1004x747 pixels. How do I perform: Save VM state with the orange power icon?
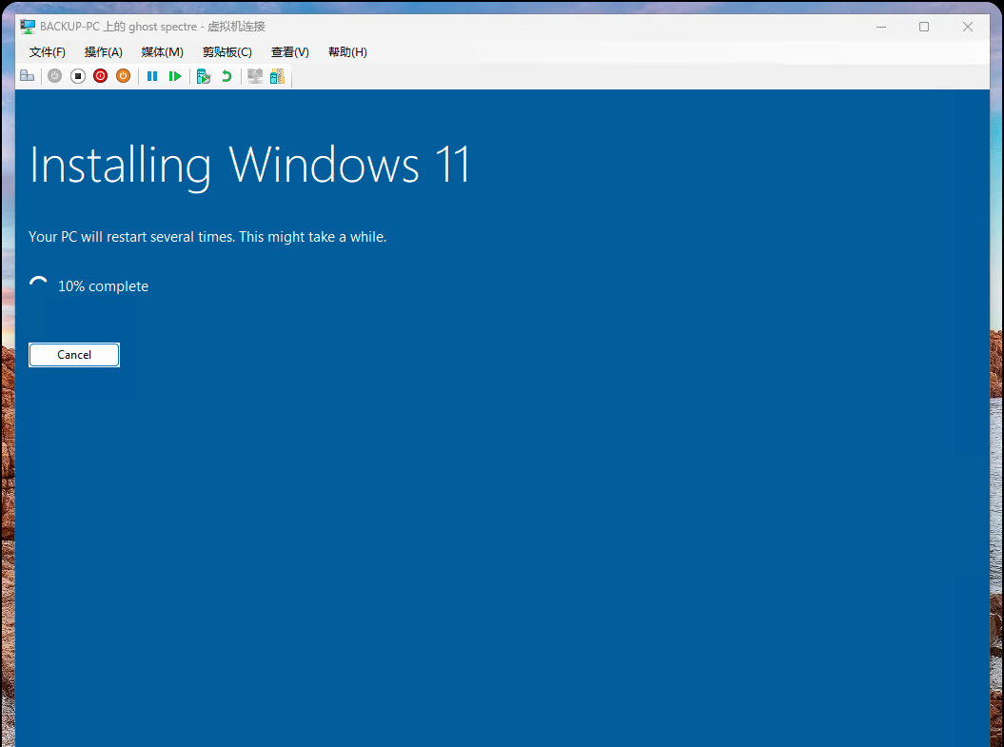pos(124,76)
